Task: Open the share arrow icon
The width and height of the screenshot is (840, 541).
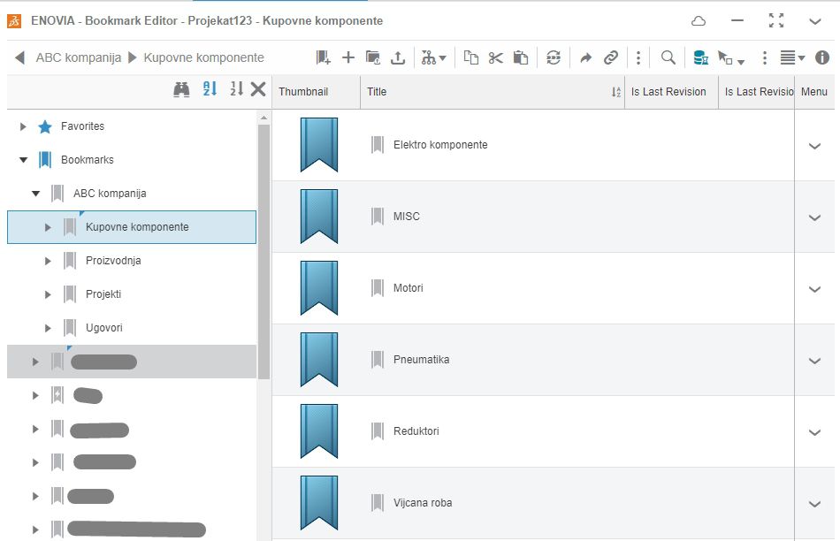Action: 585,57
